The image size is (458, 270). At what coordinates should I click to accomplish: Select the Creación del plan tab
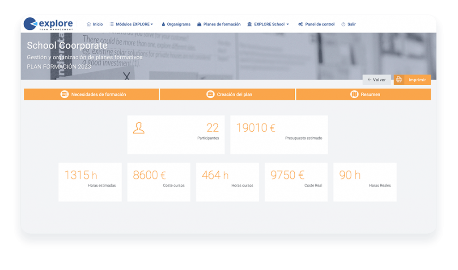227,94
